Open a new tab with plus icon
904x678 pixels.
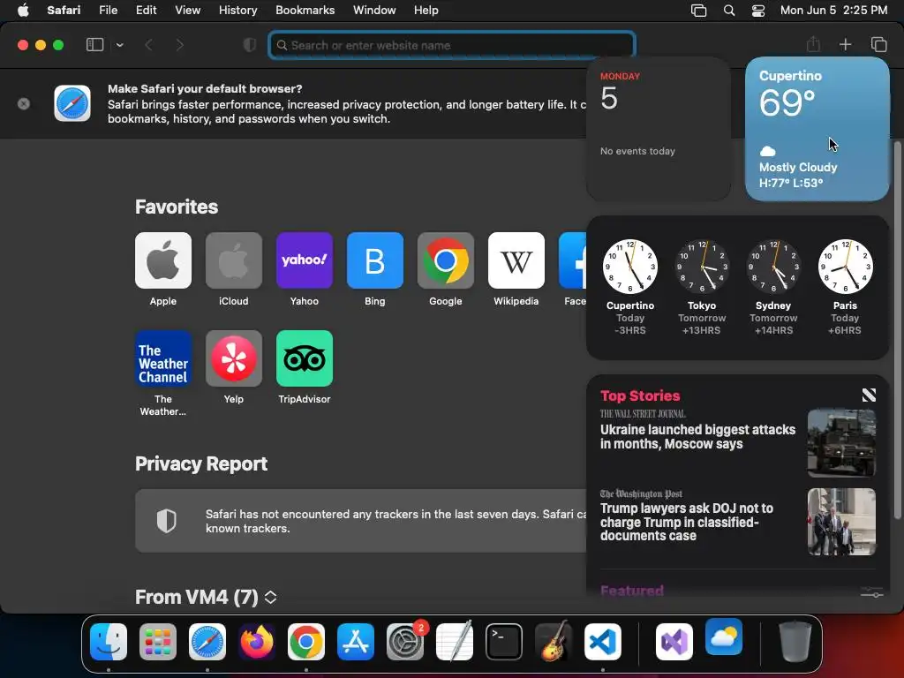pos(845,44)
